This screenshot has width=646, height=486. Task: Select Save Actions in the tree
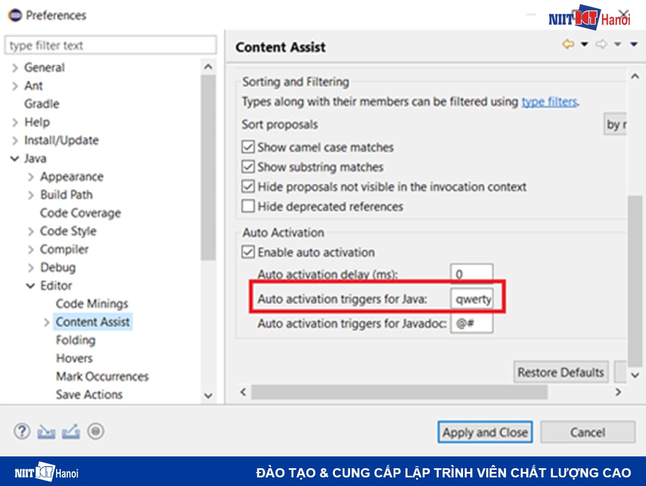click(x=89, y=395)
